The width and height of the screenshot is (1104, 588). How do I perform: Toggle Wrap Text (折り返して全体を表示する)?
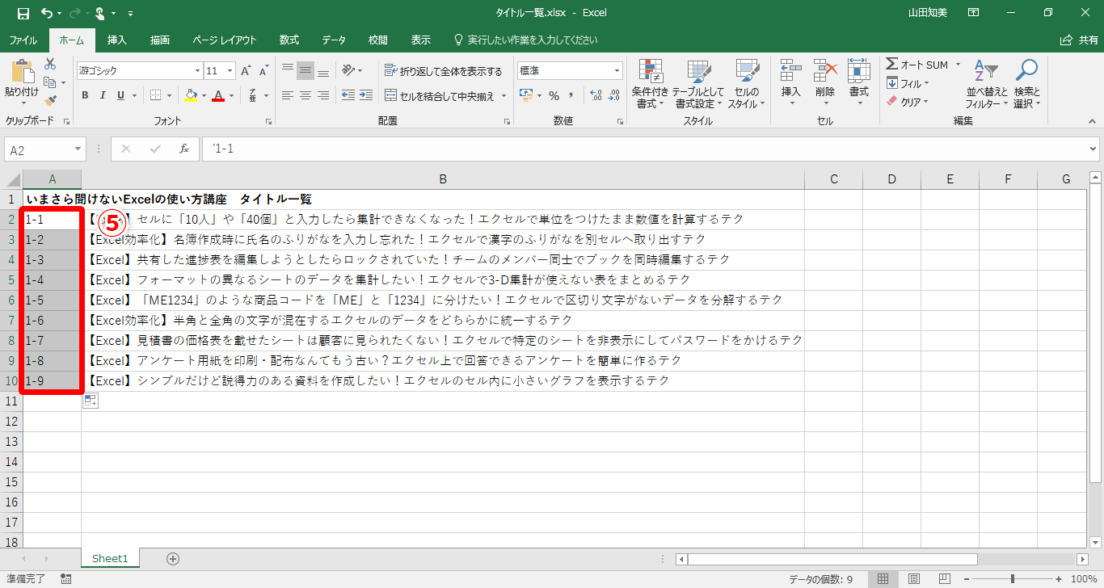(443, 71)
